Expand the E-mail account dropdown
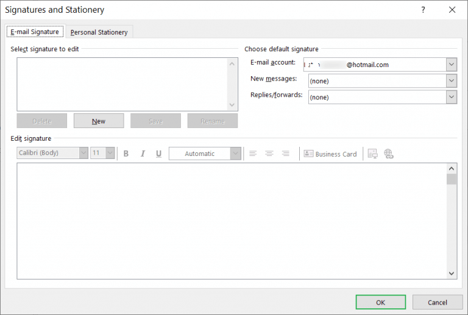The height and width of the screenshot is (315, 468). point(452,65)
